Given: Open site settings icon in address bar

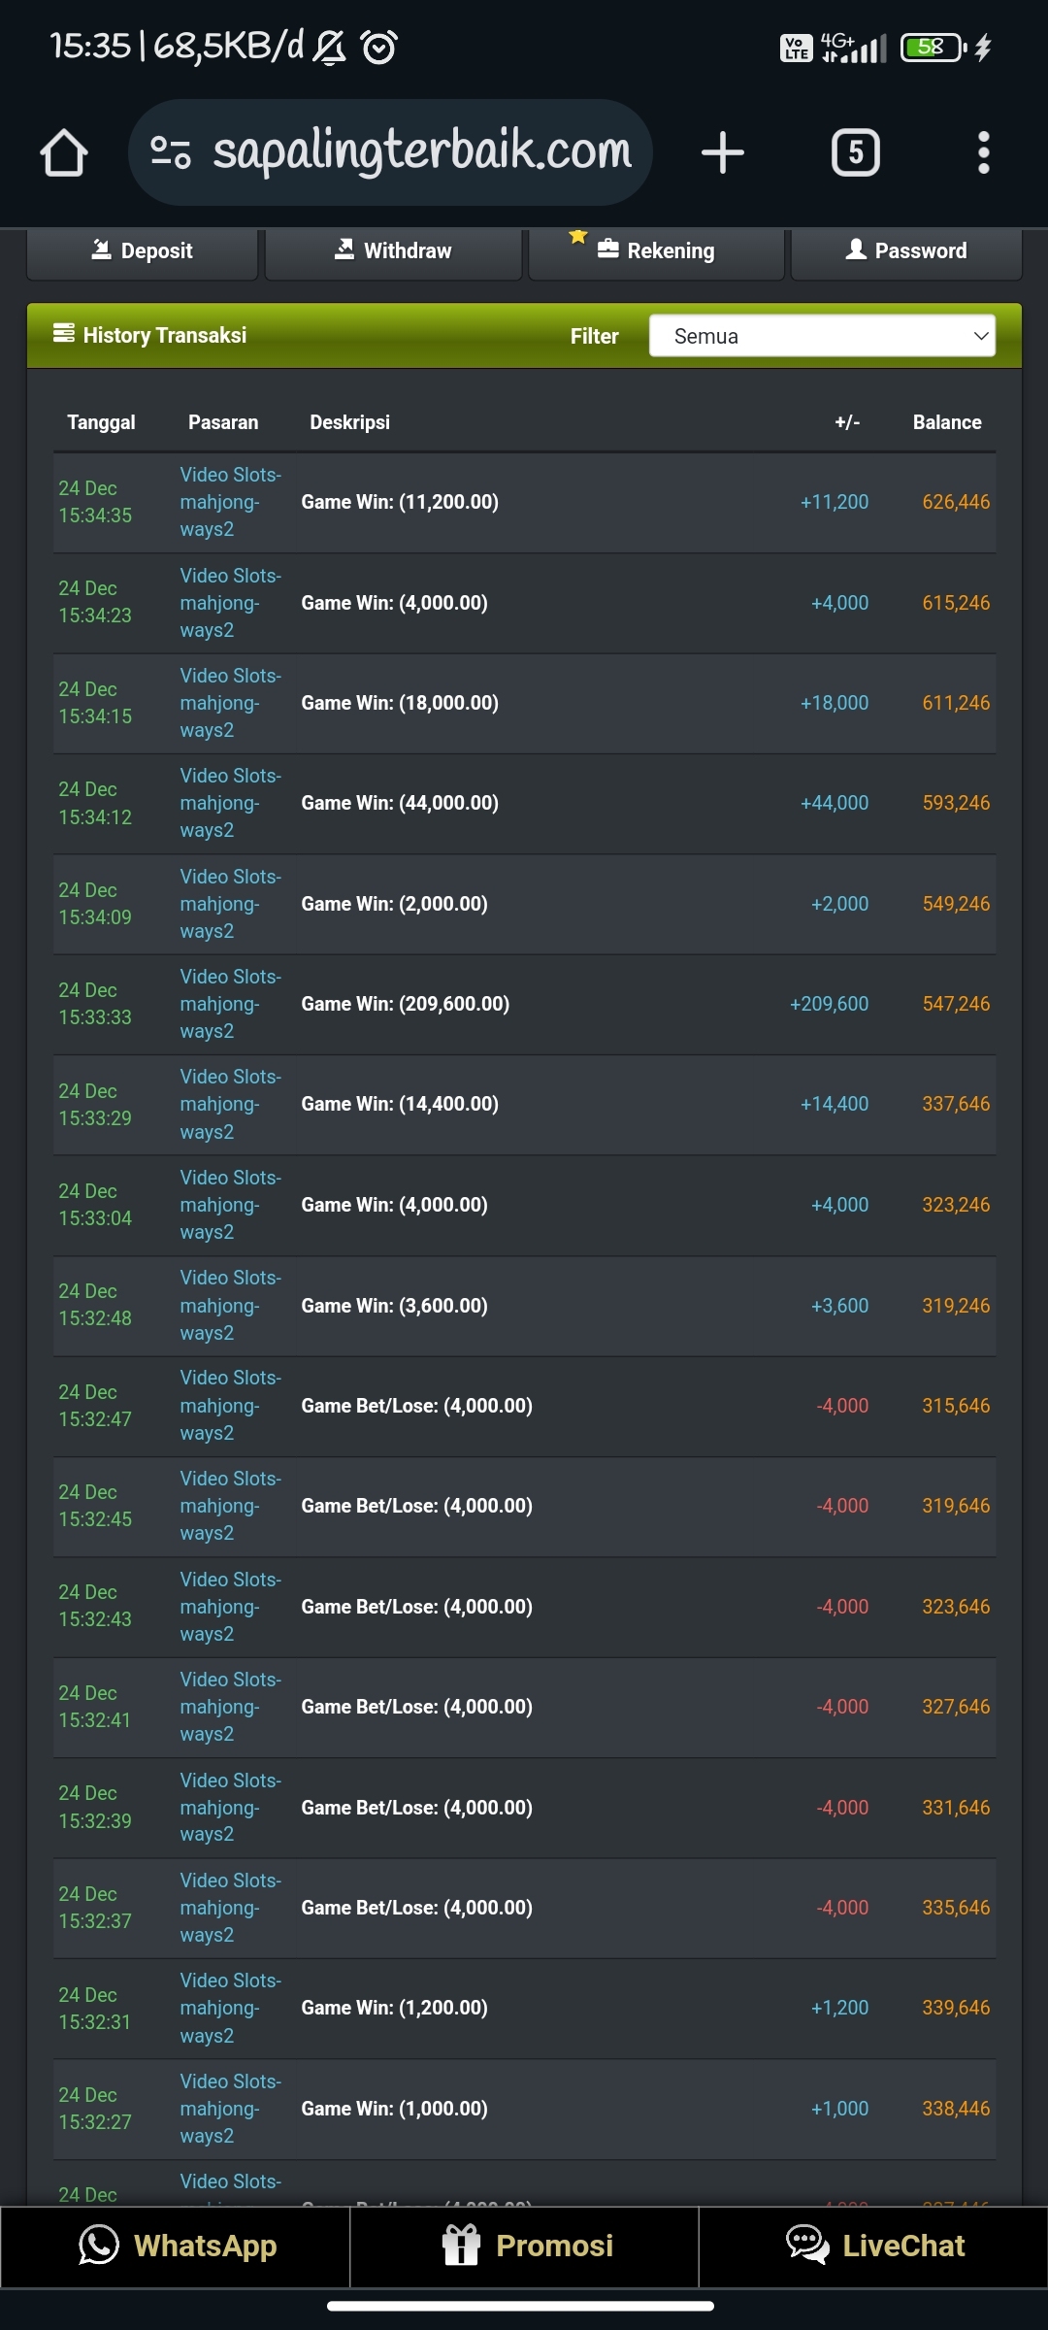Looking at the screenshot, I should 171,152.
